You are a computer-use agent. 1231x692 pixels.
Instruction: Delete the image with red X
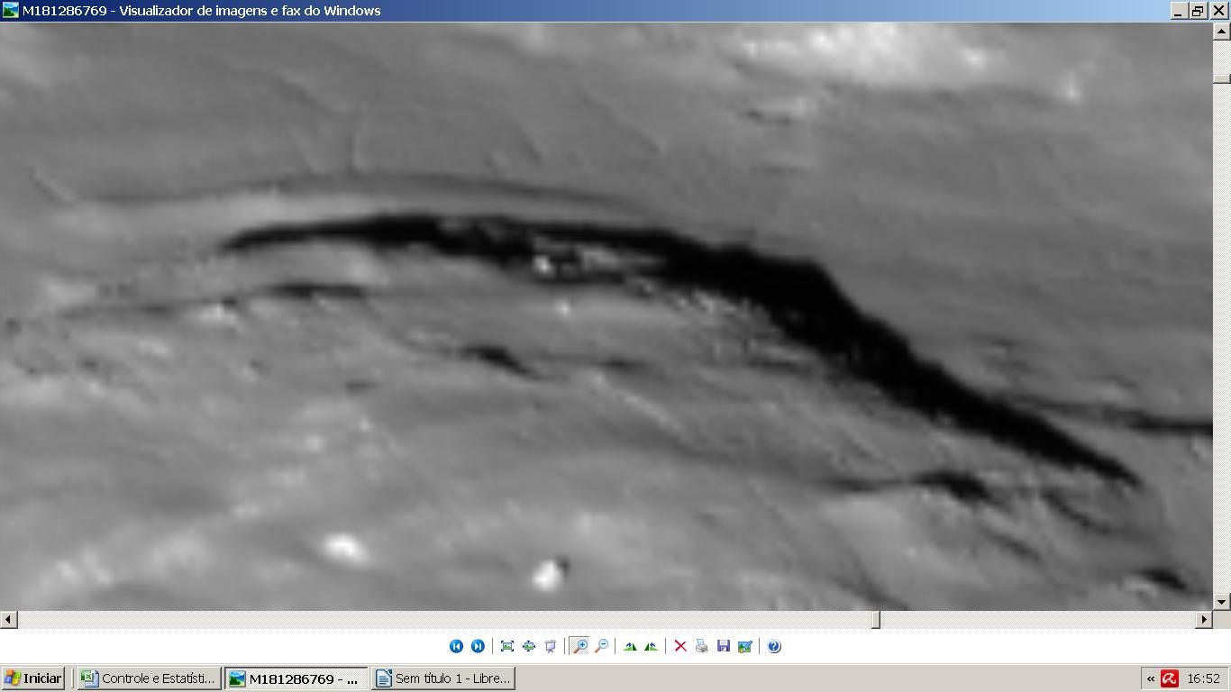click(680, 646)
